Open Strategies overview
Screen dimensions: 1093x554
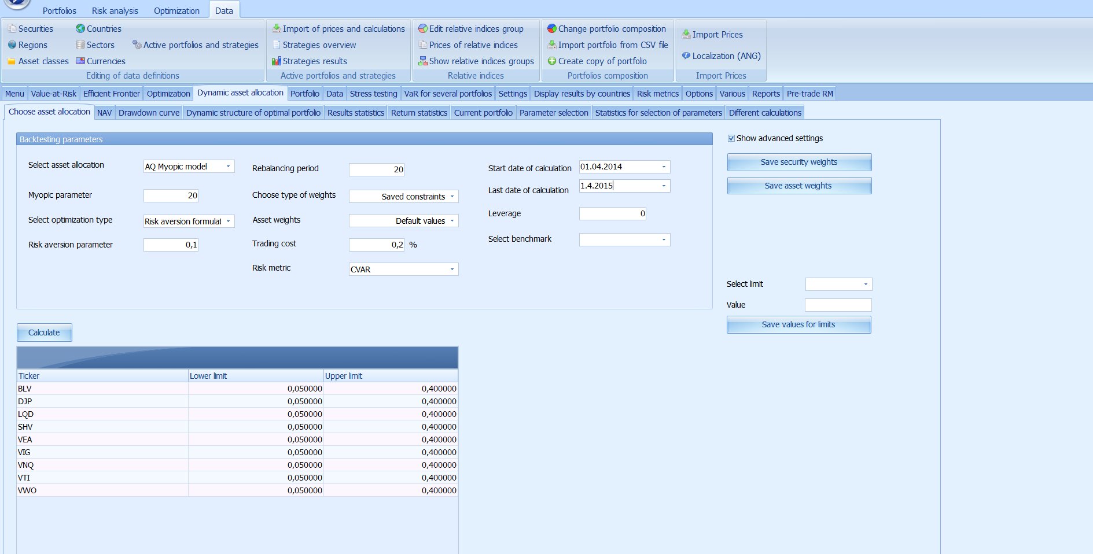coord(314,45)
